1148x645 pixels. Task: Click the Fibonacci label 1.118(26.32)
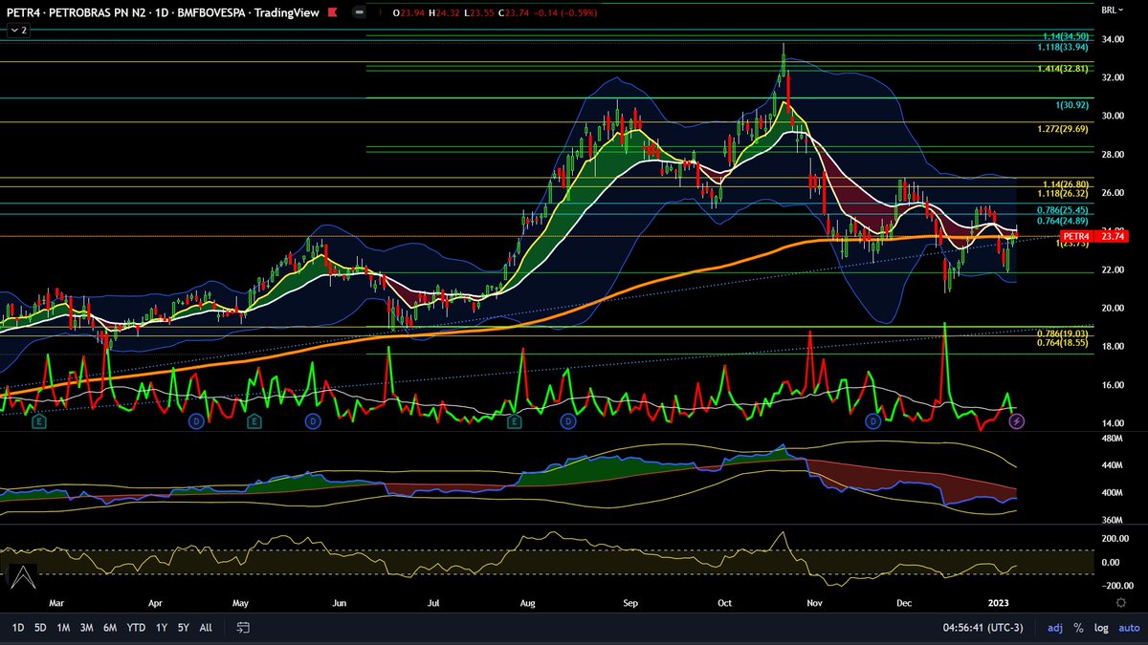coord(1063,193)
